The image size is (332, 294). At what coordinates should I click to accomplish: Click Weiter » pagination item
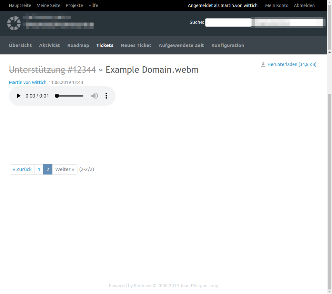click(65, 169)
